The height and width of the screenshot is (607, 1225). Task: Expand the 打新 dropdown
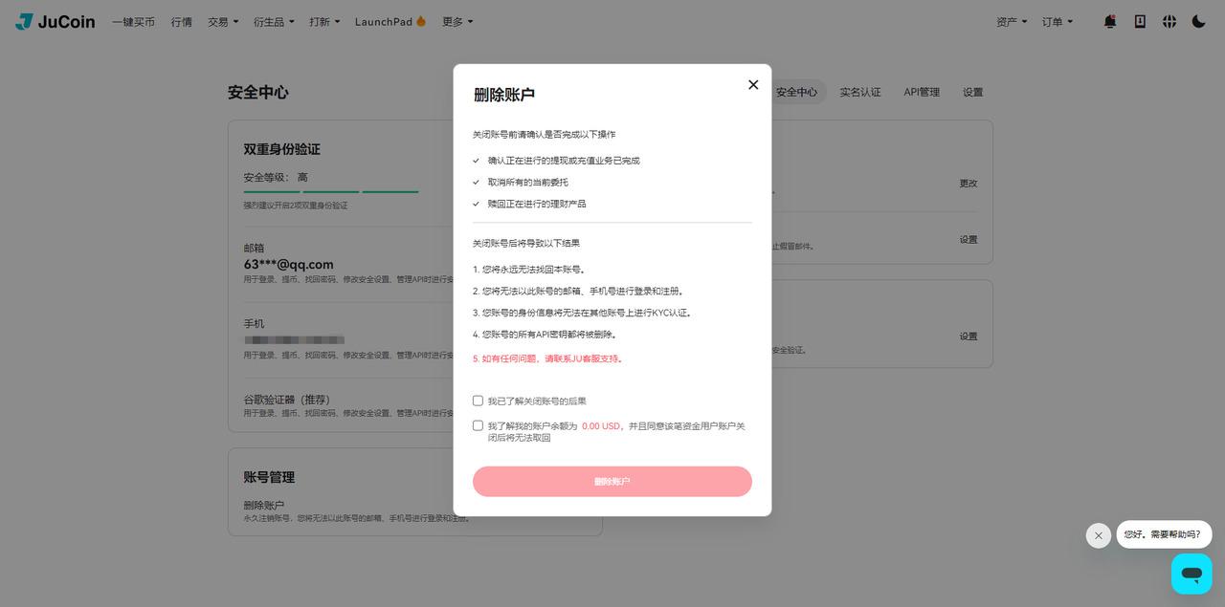tap(324, 21)
